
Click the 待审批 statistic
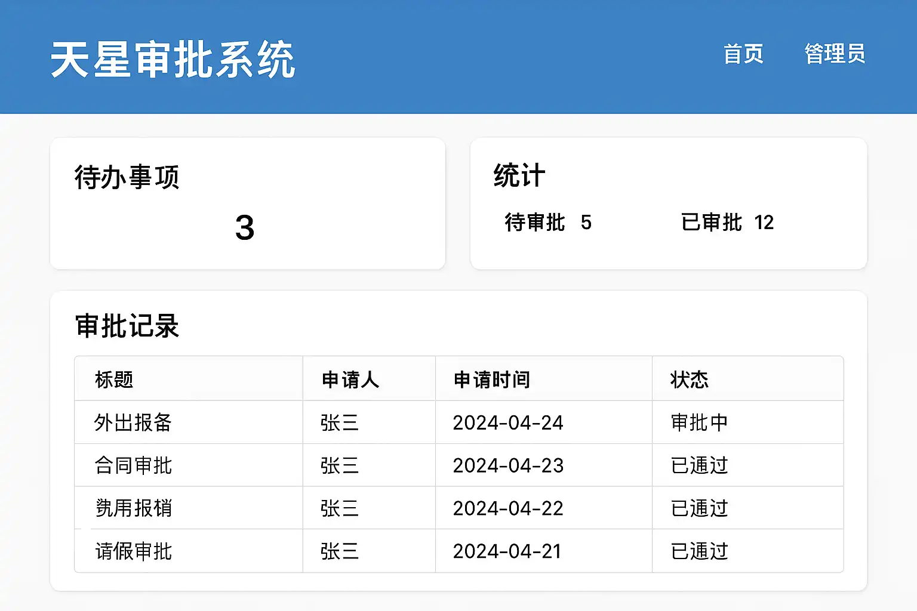(547, 223)
